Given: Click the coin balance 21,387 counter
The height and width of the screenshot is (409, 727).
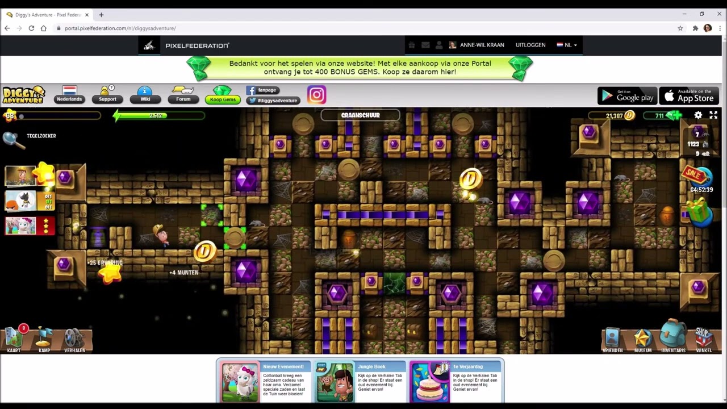Looking at the screenshot, I should coord(612,115).
